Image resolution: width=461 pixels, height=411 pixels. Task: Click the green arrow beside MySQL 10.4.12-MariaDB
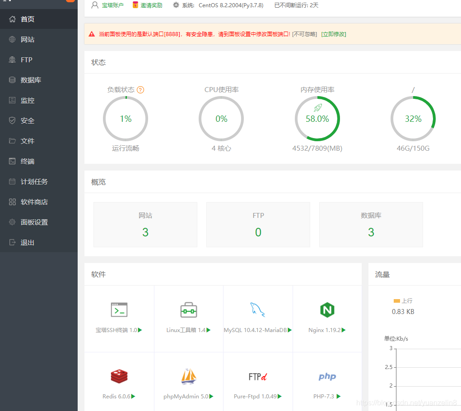pyautogui.click(x=289, y=330)
